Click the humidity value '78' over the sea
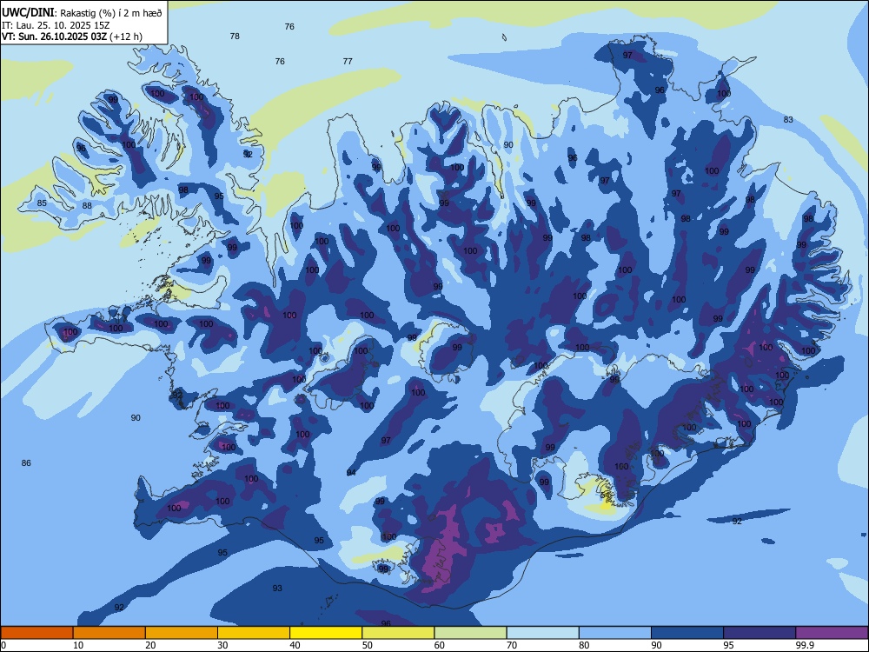This screenshot has height=652, width=869. 235,36
